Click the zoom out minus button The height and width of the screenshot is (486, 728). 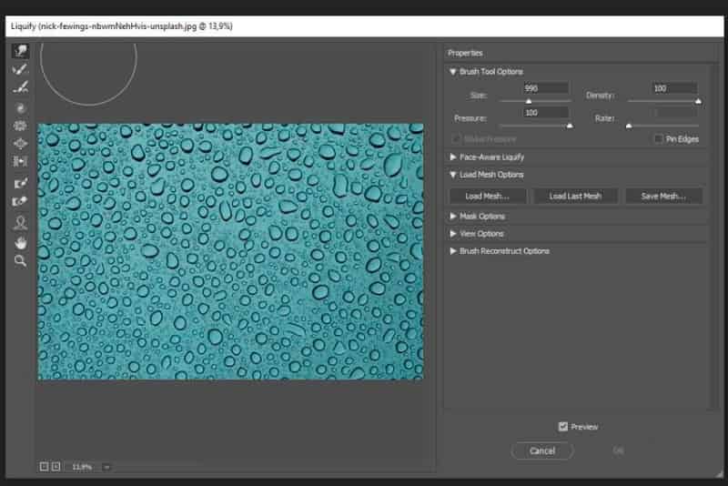(44, 467)
